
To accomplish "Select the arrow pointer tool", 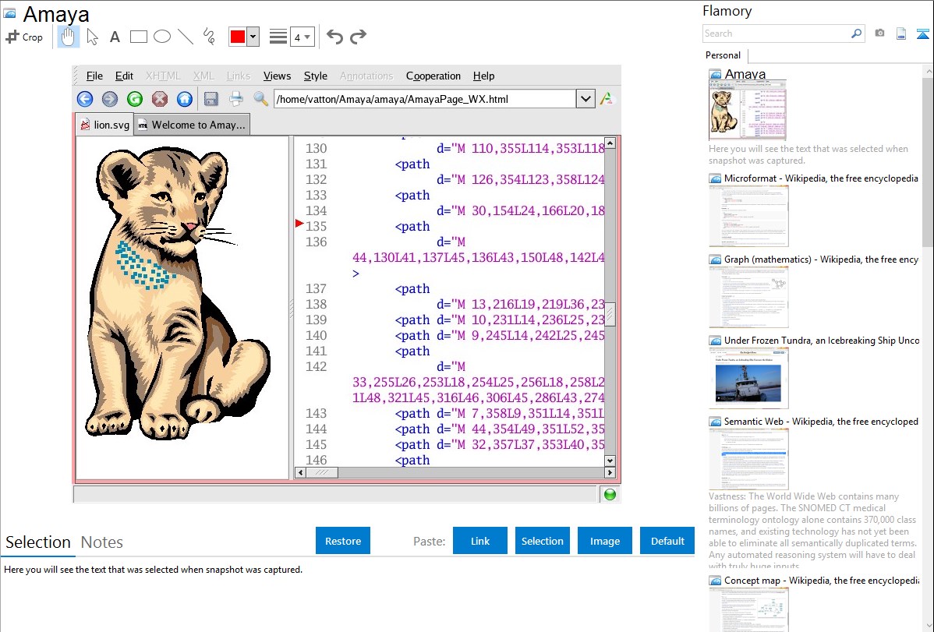I will click(92, 37).
